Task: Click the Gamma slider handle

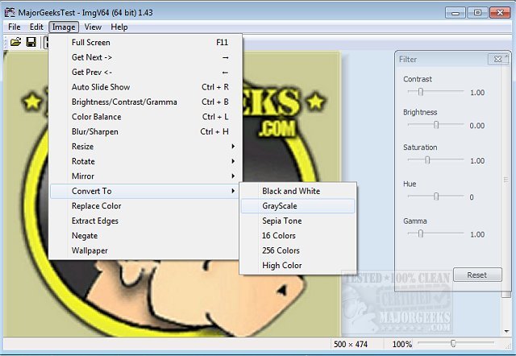Action: point(421,234)
